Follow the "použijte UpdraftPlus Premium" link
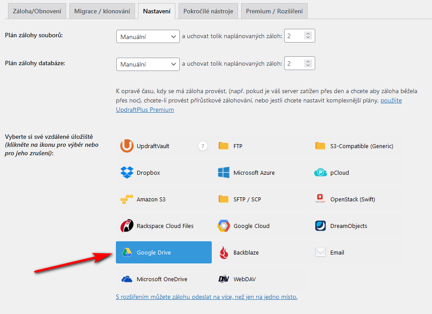 pos(145,110)
